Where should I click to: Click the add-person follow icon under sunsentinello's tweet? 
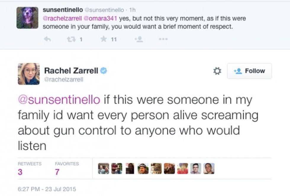point(139,39)
